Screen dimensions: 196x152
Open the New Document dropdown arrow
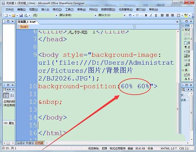click(x=10, y=15)
